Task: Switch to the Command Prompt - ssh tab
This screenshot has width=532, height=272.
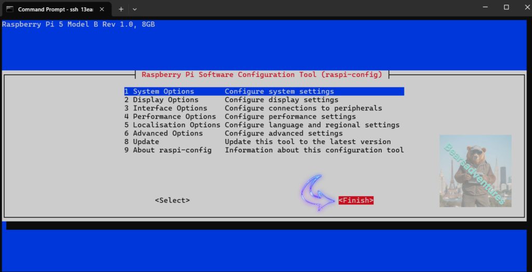Action: click(x=56, y=9)
